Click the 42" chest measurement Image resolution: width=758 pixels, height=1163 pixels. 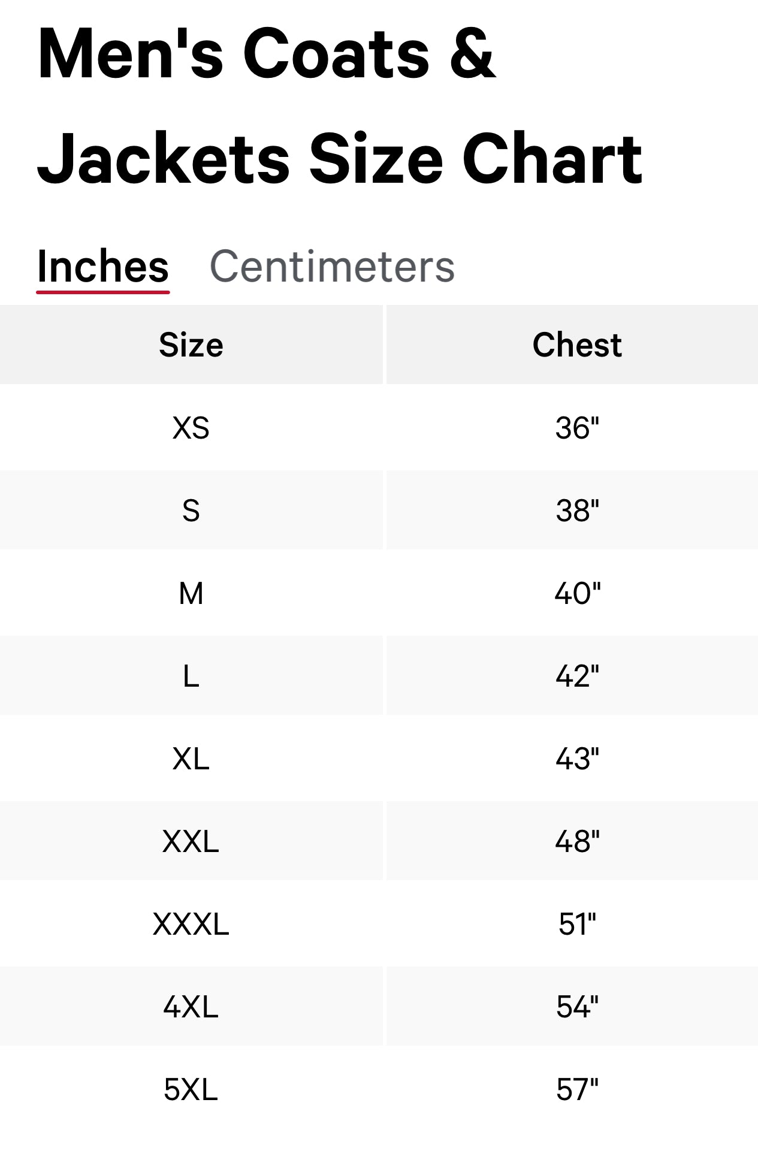(577, 676)
